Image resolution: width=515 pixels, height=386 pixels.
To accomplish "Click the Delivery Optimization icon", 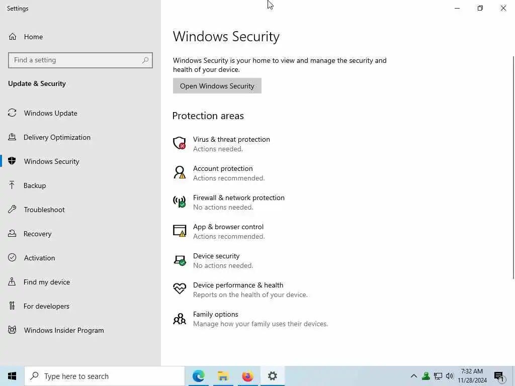I will [12, 137].
